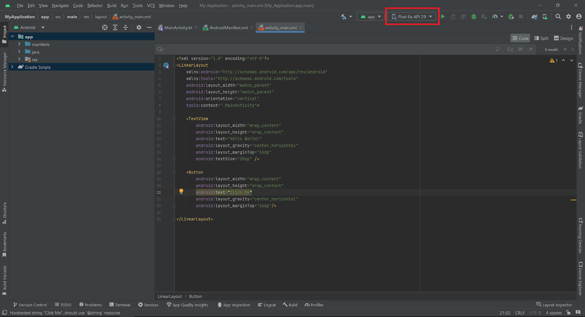Open Device Manager from the top toolbar

click(545, 17)
